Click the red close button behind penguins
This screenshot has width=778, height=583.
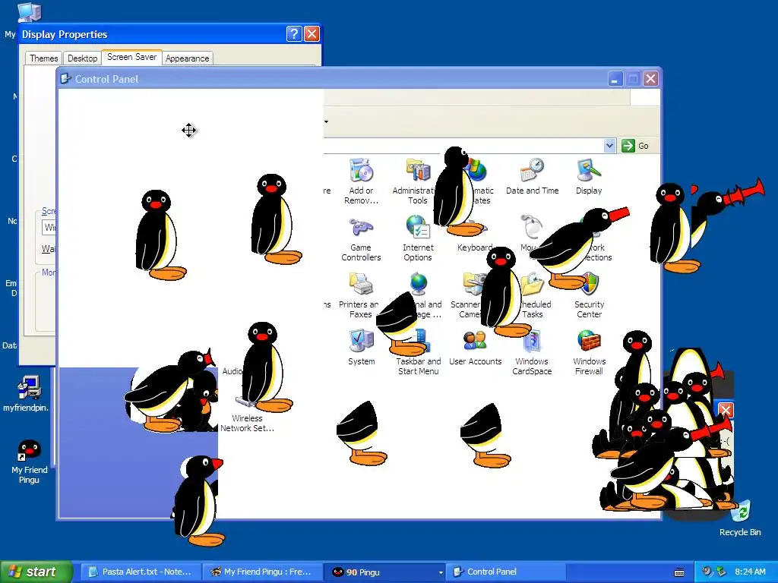[x=726, y=410]
